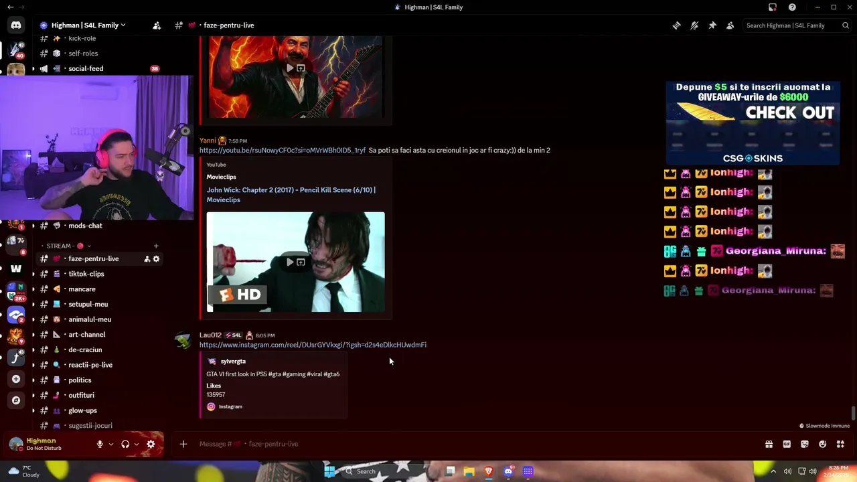This screenshot has height=482, width=857.
Task: Open Discord help question mark
Action: click(792, 7)
